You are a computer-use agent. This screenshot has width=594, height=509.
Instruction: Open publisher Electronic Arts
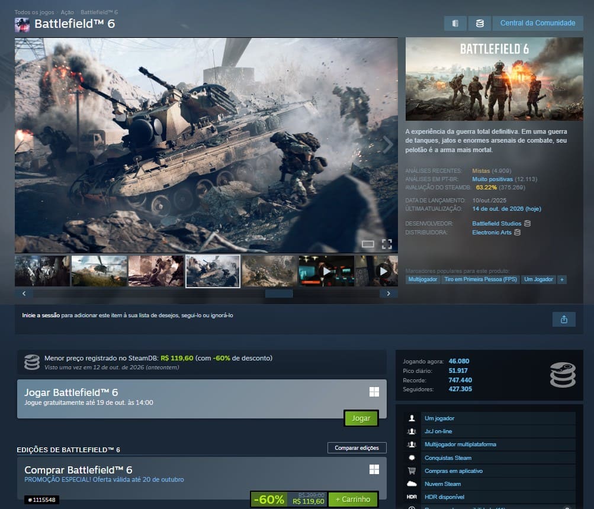coord(492,232)
